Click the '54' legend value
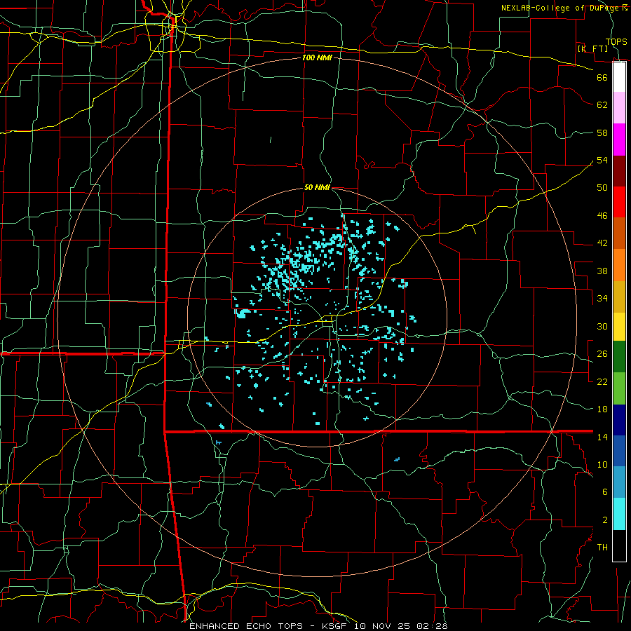Viewport: 631px width, 631px height. point(602,160)
